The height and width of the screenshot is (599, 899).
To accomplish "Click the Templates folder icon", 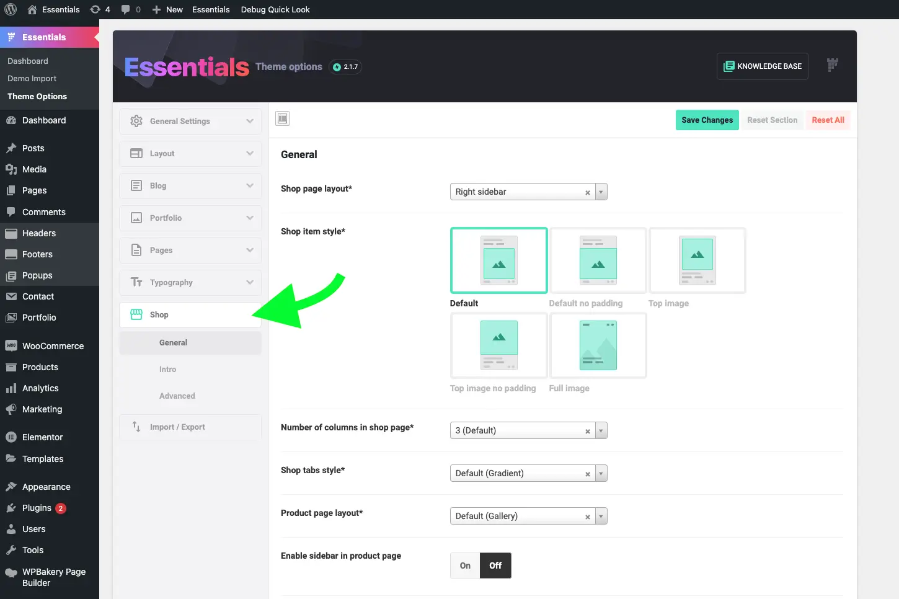I will pyautogui.click(x=11, y=459).
